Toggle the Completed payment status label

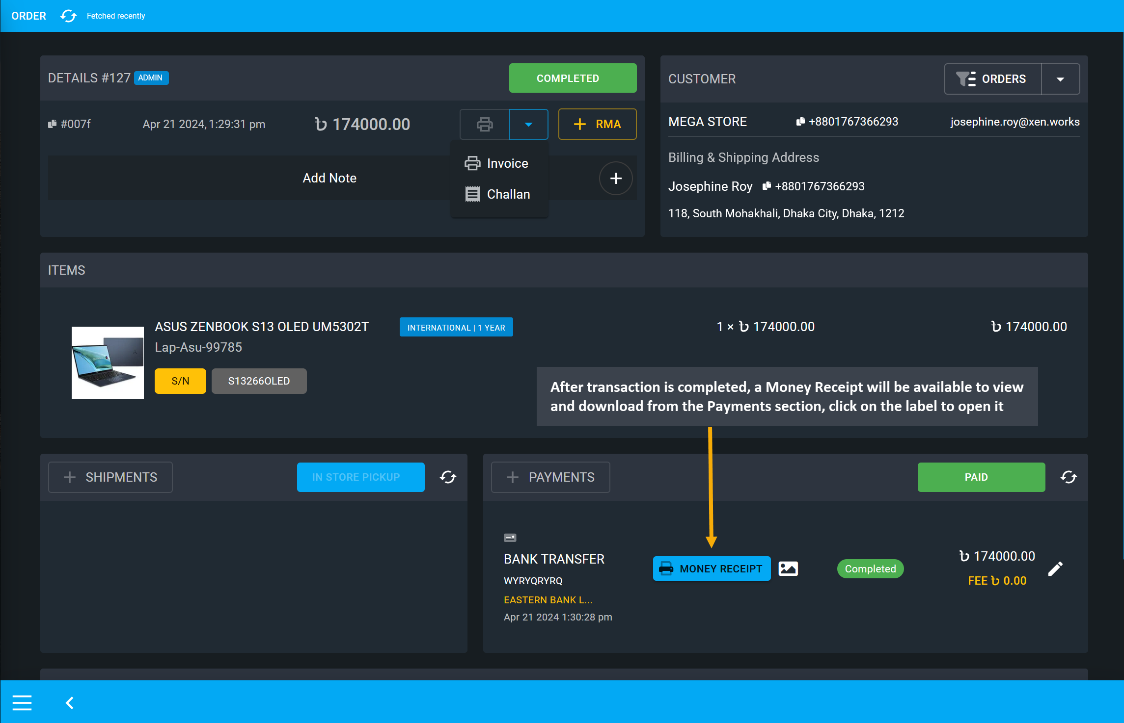(x=870, y=568)
